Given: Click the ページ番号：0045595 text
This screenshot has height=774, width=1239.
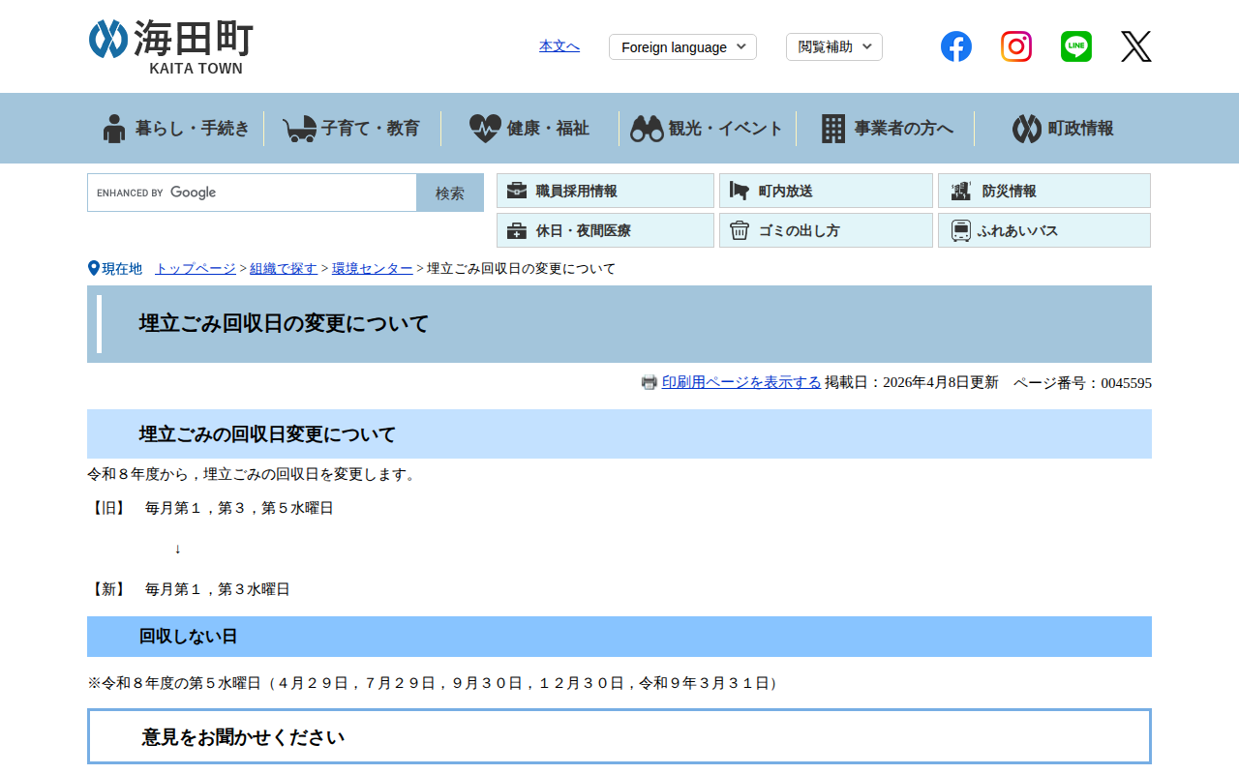Looking at the screenshot, I should coord(1082,383).
